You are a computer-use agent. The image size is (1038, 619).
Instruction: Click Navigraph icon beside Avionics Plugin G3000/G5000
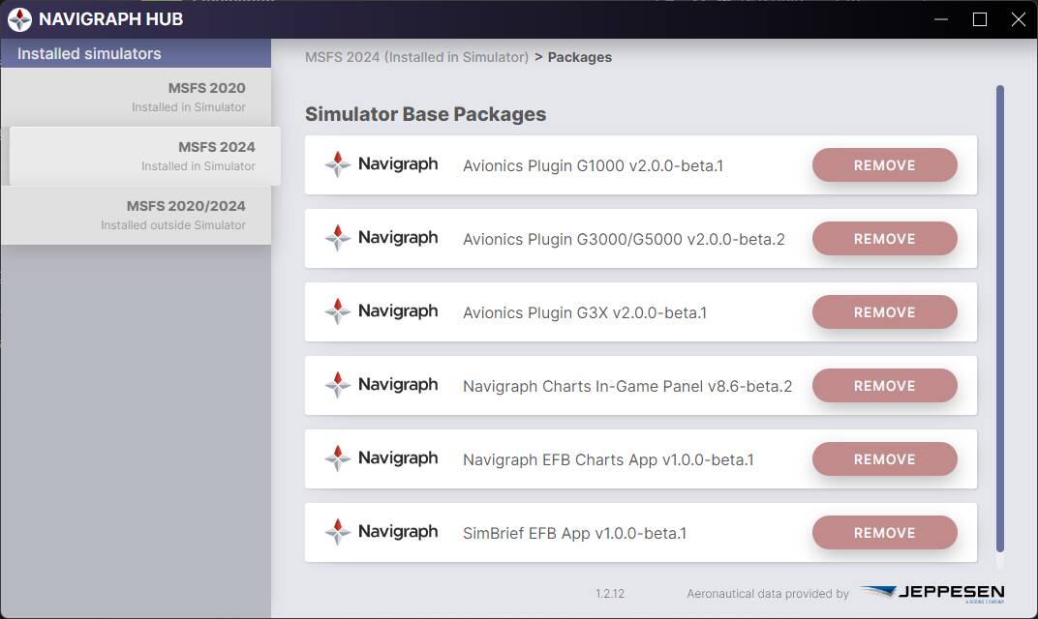point(338,237)
